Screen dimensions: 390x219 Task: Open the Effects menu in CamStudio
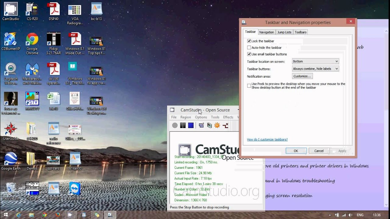coord(228,117)
